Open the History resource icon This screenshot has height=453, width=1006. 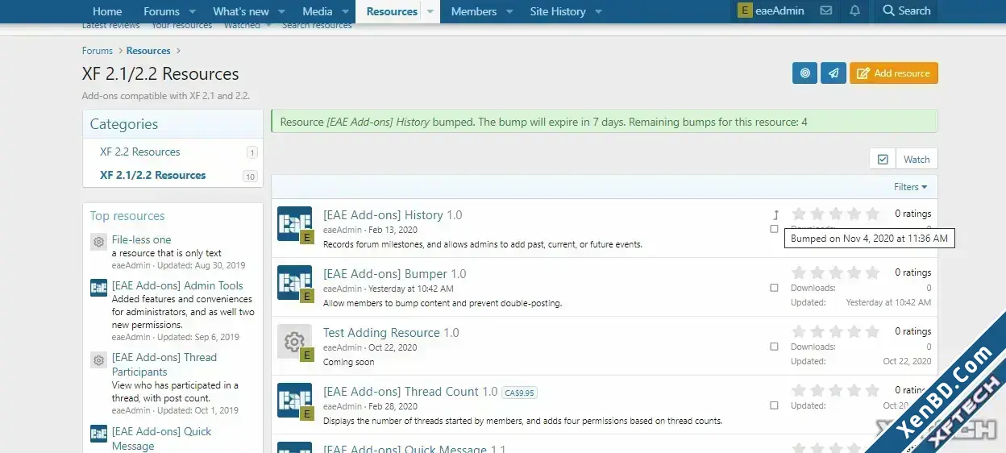coord(294,223)
